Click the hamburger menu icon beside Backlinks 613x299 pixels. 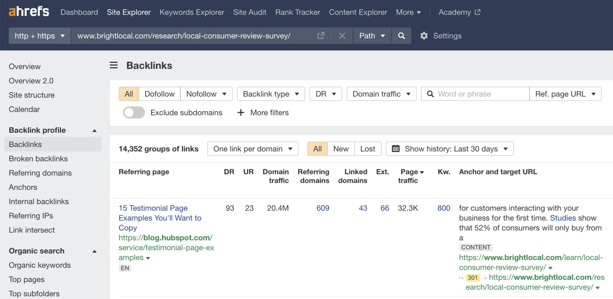(114, 65)
